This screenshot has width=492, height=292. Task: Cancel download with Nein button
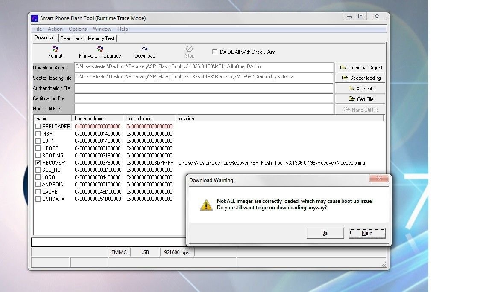point(367,233)
